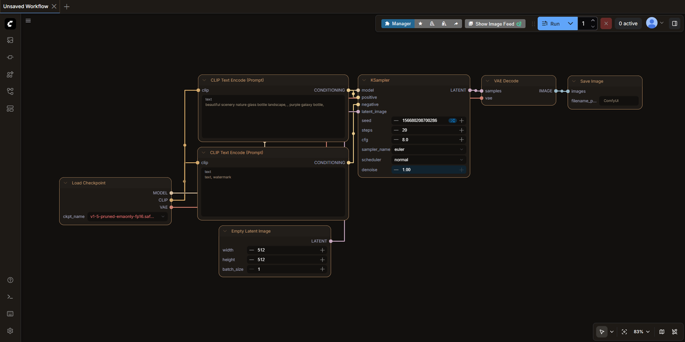
Task: Open the workflows sidebar panel
Action: [10, 92]
